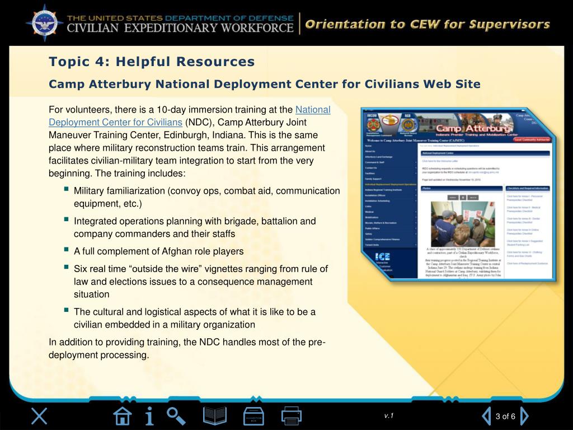Click the 'Military familiarization' bullet
This screenshot has width=573, height=430.
point(207,197)
